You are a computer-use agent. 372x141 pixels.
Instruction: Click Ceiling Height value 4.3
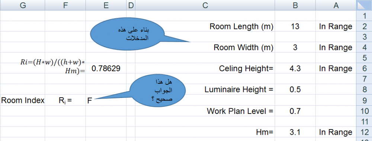295,68
